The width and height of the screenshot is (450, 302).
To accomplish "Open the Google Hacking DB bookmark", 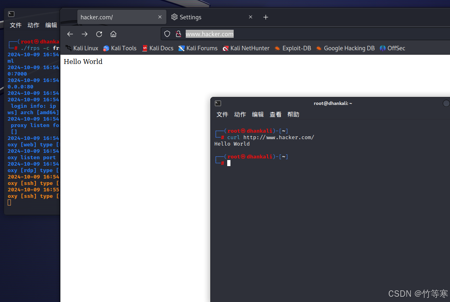I will (x=345, y=48).
